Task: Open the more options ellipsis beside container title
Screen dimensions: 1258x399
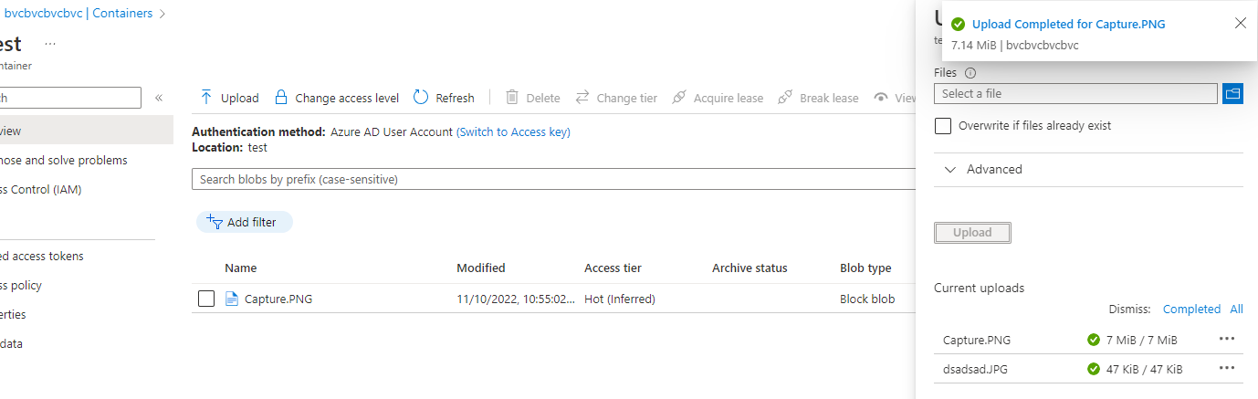Action: point(50,44)
